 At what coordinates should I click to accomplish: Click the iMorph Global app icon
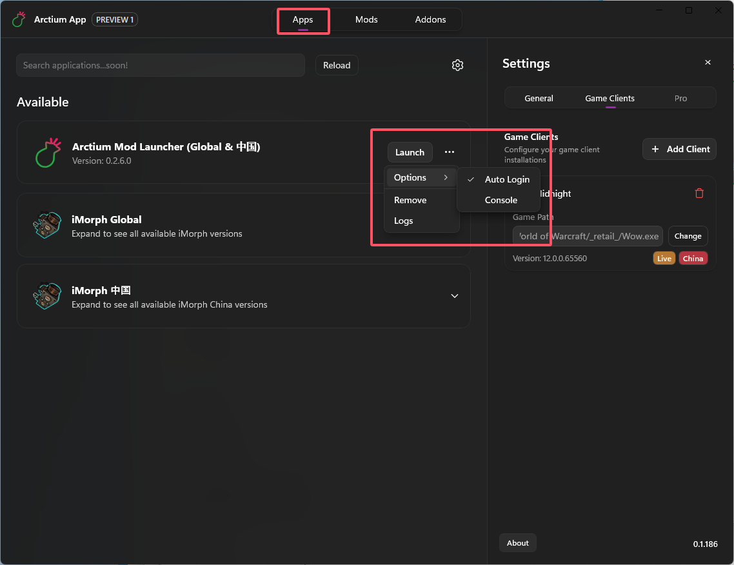pyautogui.click(x=46, y=225)
